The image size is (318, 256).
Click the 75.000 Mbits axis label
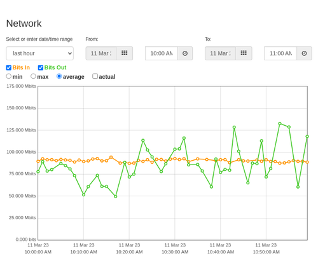pos(22,173)
